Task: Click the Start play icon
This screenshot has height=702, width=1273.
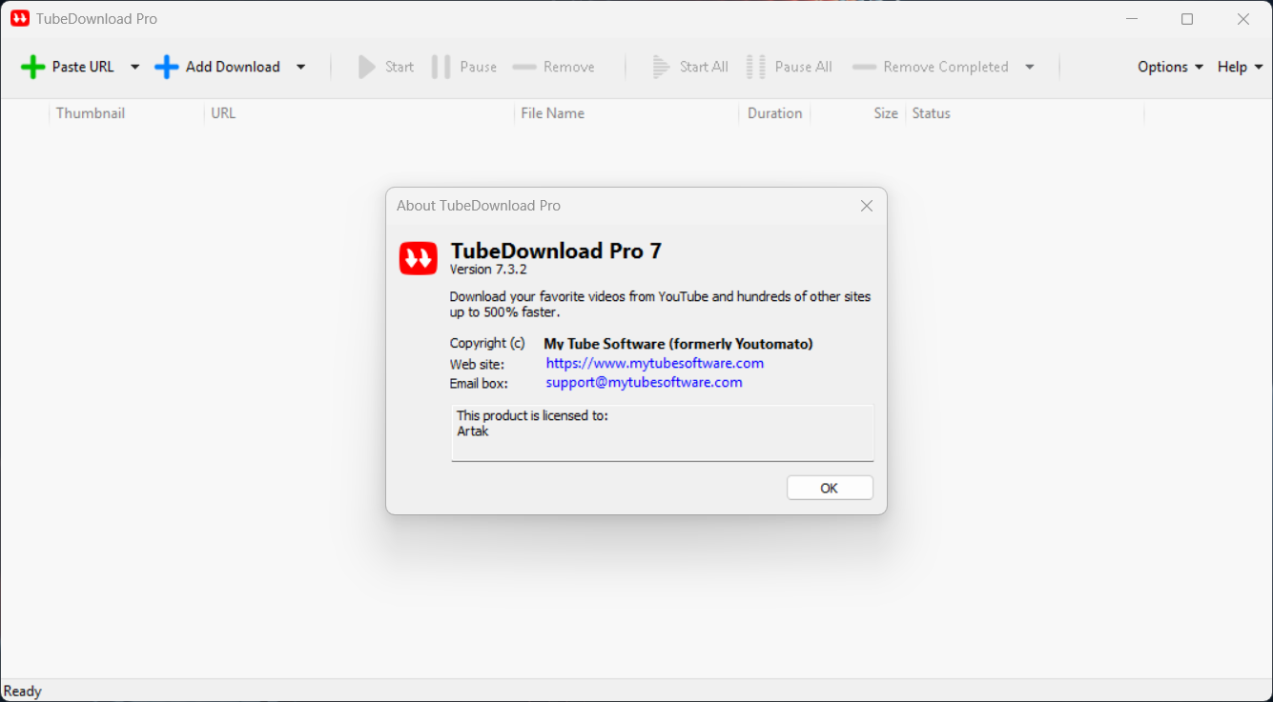Action: (x=367, y=67)
